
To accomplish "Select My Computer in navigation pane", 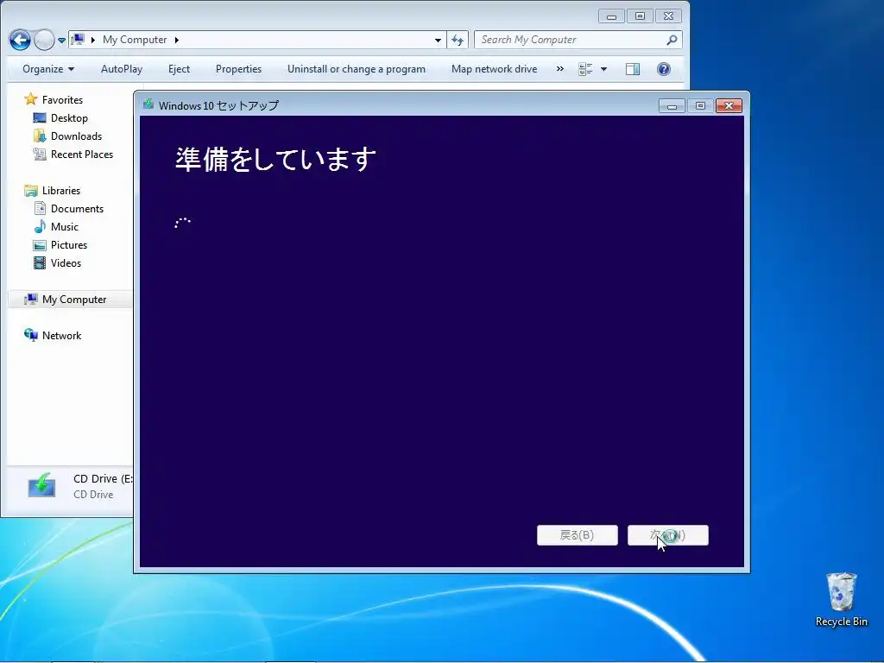I will pos(74,300).
